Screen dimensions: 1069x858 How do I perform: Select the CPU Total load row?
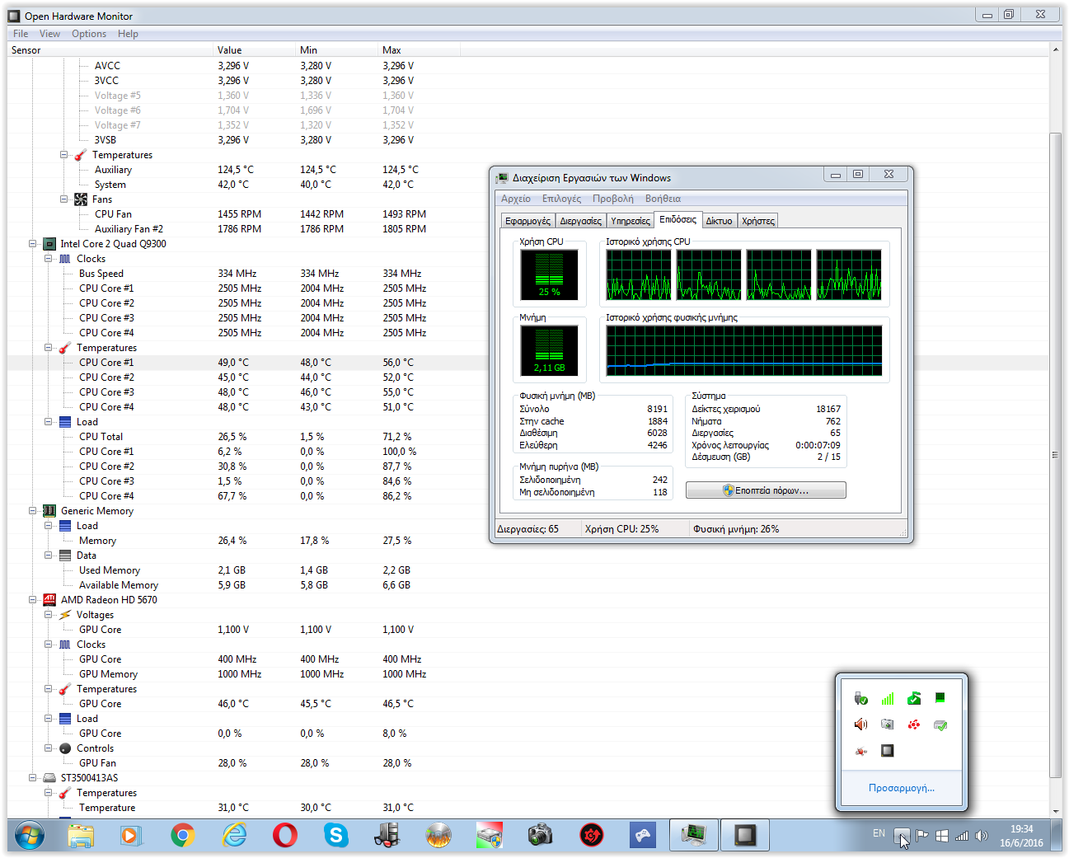pos(527,437)
